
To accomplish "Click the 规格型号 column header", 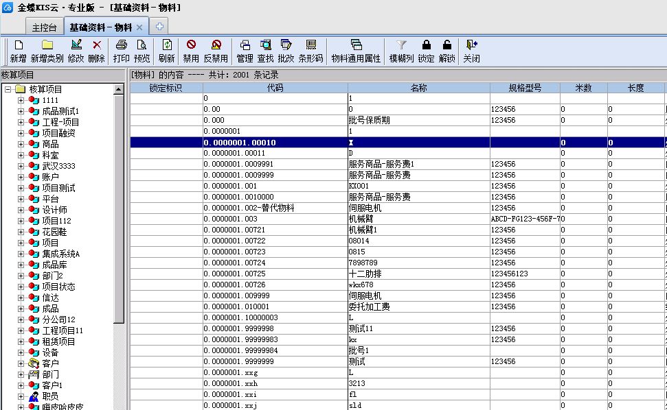I will 525,88.
